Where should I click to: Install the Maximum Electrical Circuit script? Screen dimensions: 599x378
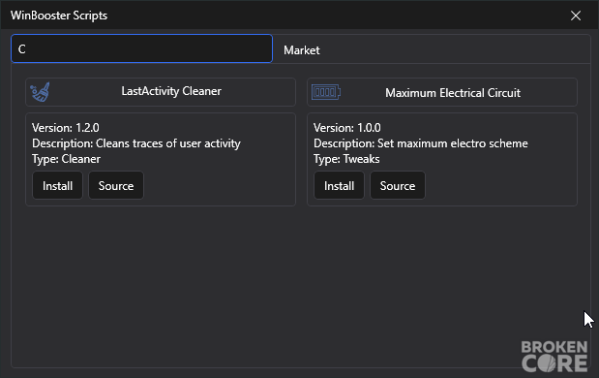point(339,185)
